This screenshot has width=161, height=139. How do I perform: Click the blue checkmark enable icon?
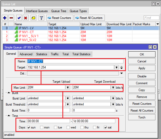[x=19, y=18]
